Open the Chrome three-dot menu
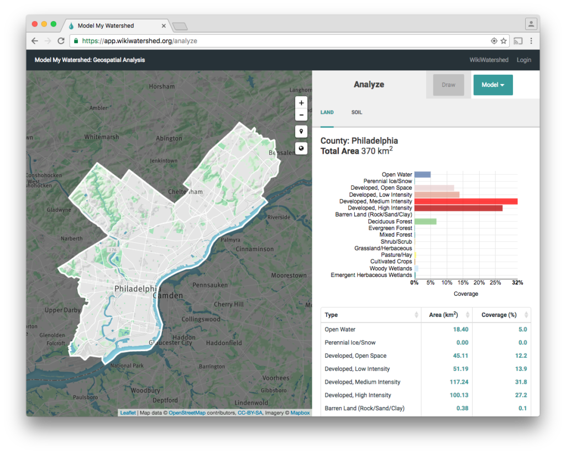566x454 pixels. 531,40
